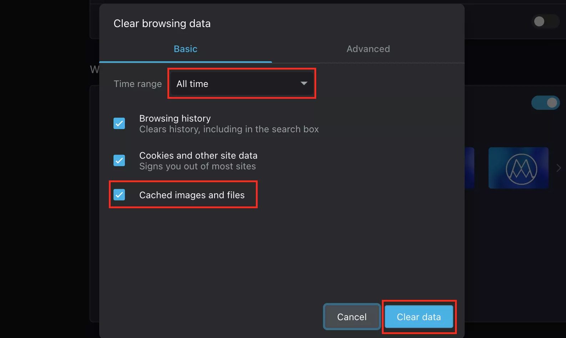Click the Browsing history label text
The height and width of the screenshot is (338, 566).
click(x=175, y=118)
